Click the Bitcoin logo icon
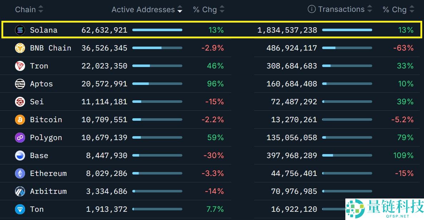 (x=20, y=120)
